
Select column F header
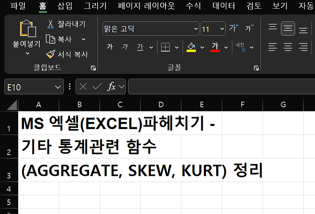[243, 105]
